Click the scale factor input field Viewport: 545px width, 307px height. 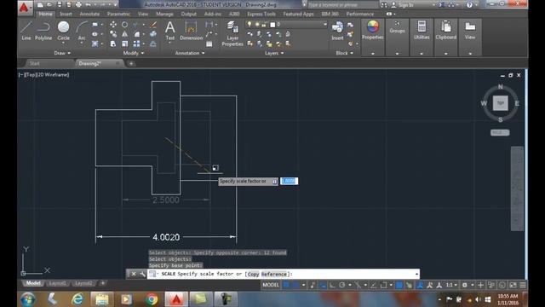click(x=289, y=181)
